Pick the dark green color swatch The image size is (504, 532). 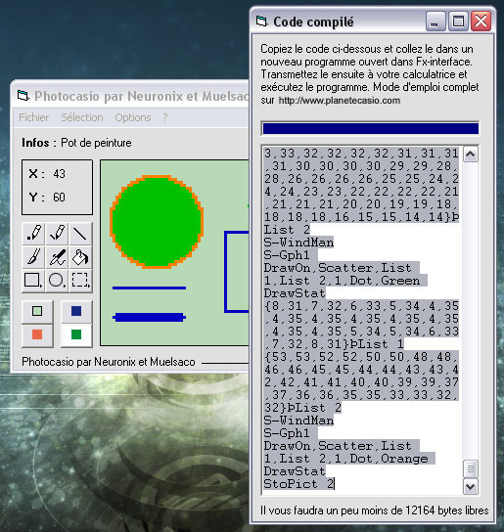tap(76, 334)
